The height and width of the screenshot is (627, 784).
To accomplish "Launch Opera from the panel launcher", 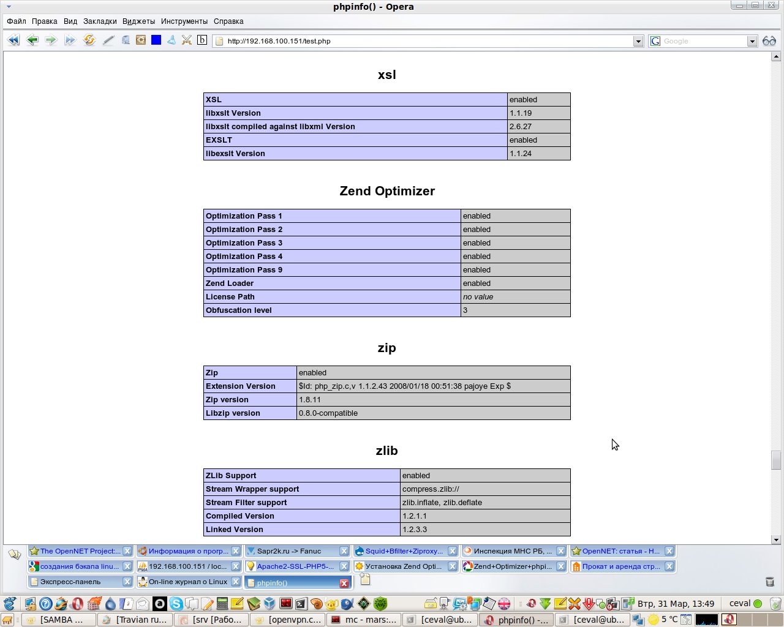I will [x=77, y=604].
